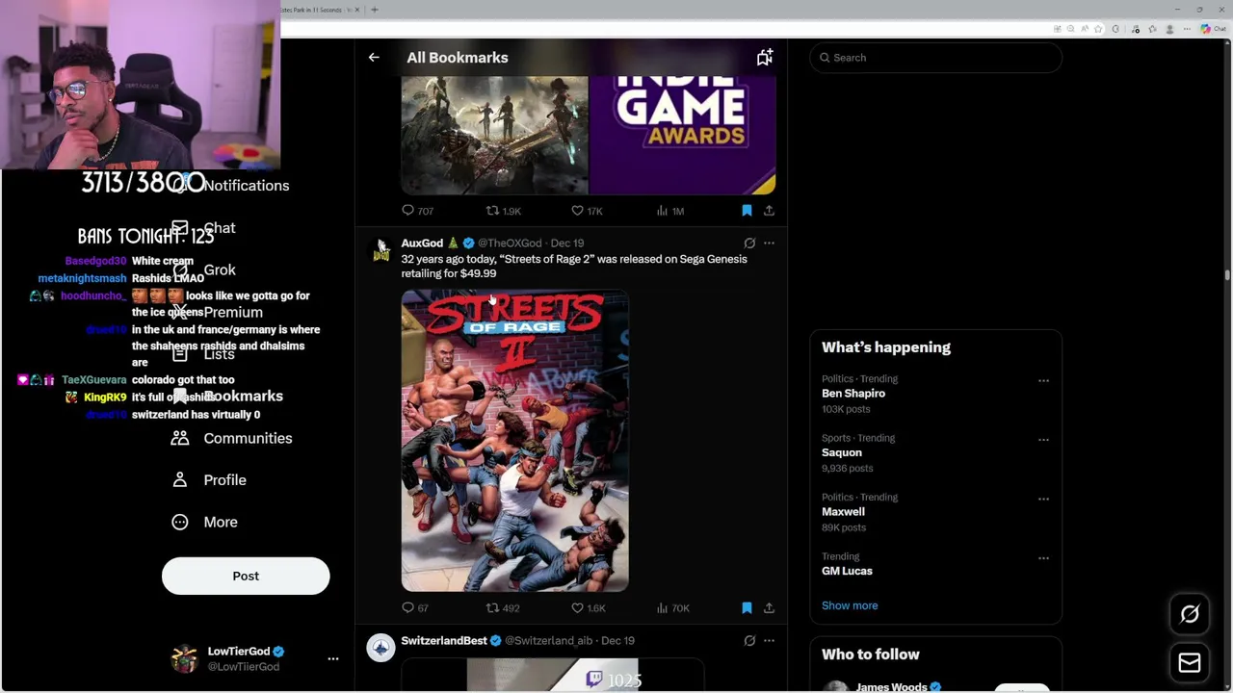
Task: Click Dec 19 timestamp on AuxGod post
Action: click(567, 244)
